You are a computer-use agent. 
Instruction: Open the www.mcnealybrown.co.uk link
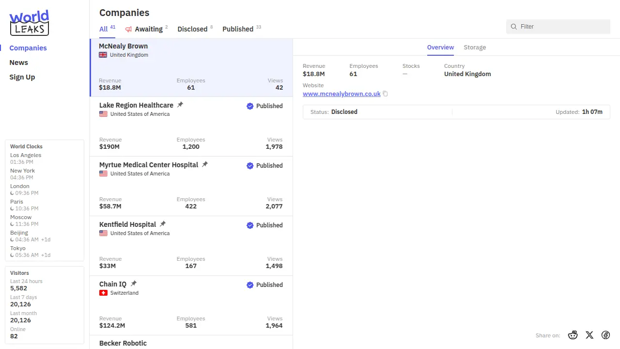(341, 94)
